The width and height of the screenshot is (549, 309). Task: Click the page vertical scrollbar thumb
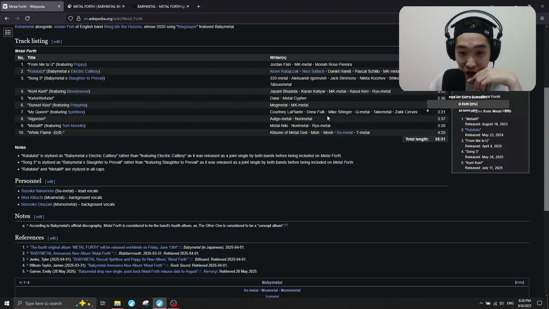(x=546, y=148)
